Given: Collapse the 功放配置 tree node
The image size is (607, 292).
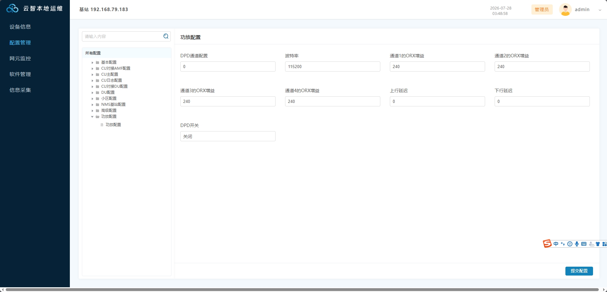Looking at the screenshot, I should [92, 117].
